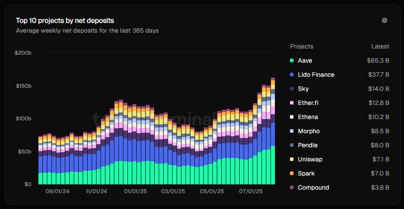Select the Uniswap project label
404x209 pixels.
click(x=310, y=159)
